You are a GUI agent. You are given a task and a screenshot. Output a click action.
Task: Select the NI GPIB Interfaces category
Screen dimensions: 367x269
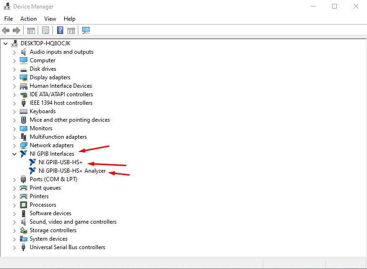tap(52, 154)
